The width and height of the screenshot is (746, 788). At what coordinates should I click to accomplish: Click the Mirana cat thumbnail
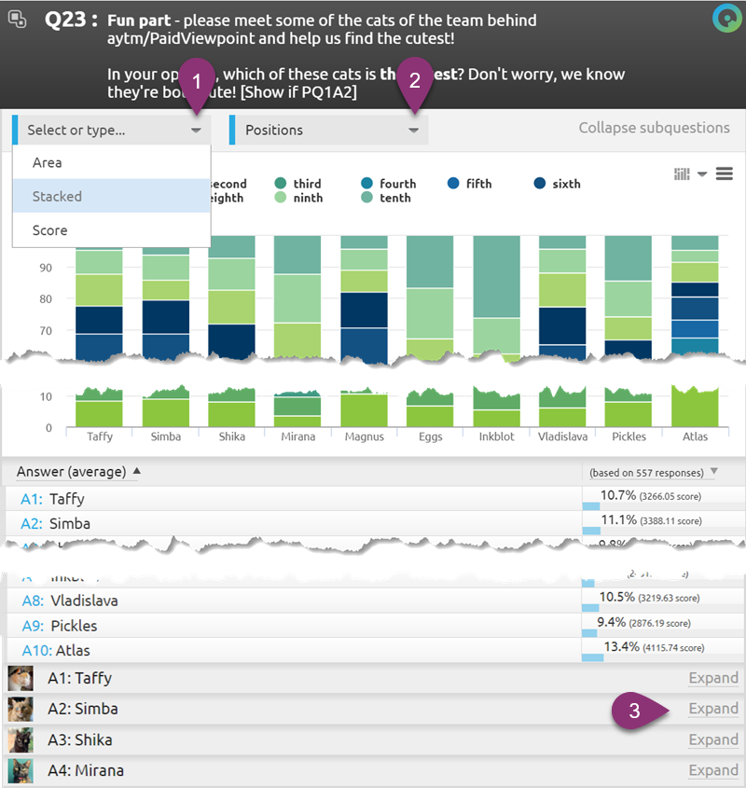click(x=21, y=771)
